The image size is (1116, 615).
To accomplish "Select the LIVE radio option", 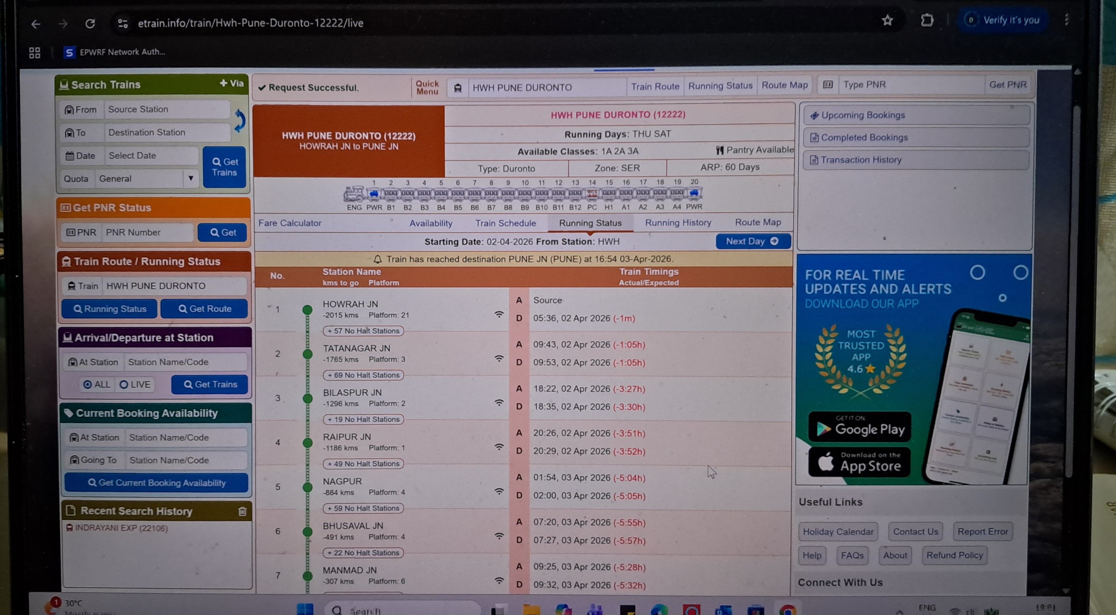I will pyautogui.click(x=124, y=385).
